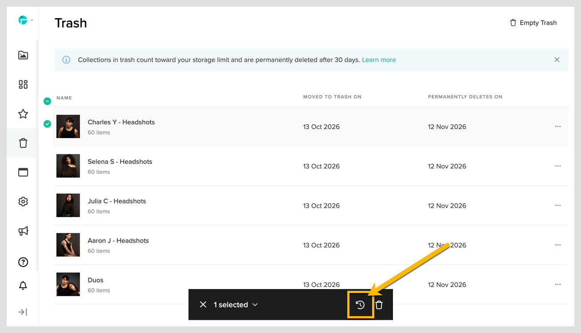Toggle the select-all checkbox by Name header
The height and width of the screenshot is (333, 581).
click(x=47, y=101)
